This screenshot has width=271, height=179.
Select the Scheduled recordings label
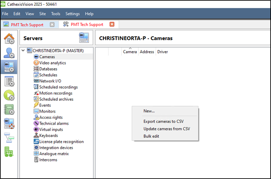58,87
